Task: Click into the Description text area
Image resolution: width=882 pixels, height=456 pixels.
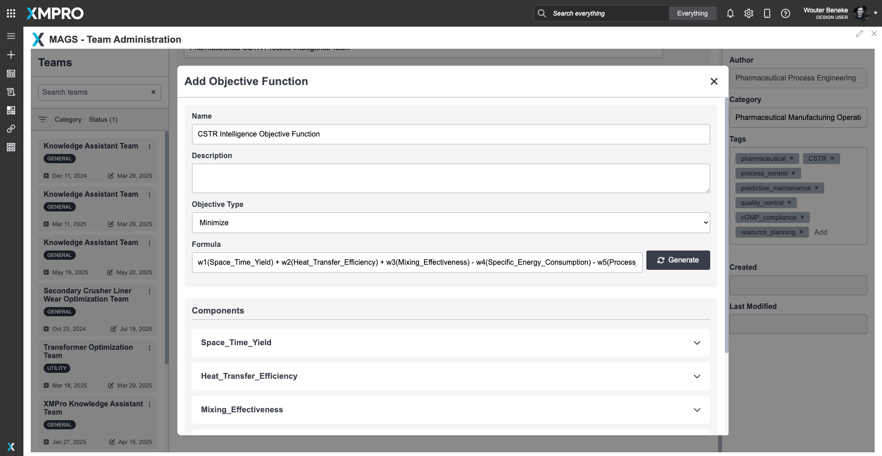Action: click(450, 178)
